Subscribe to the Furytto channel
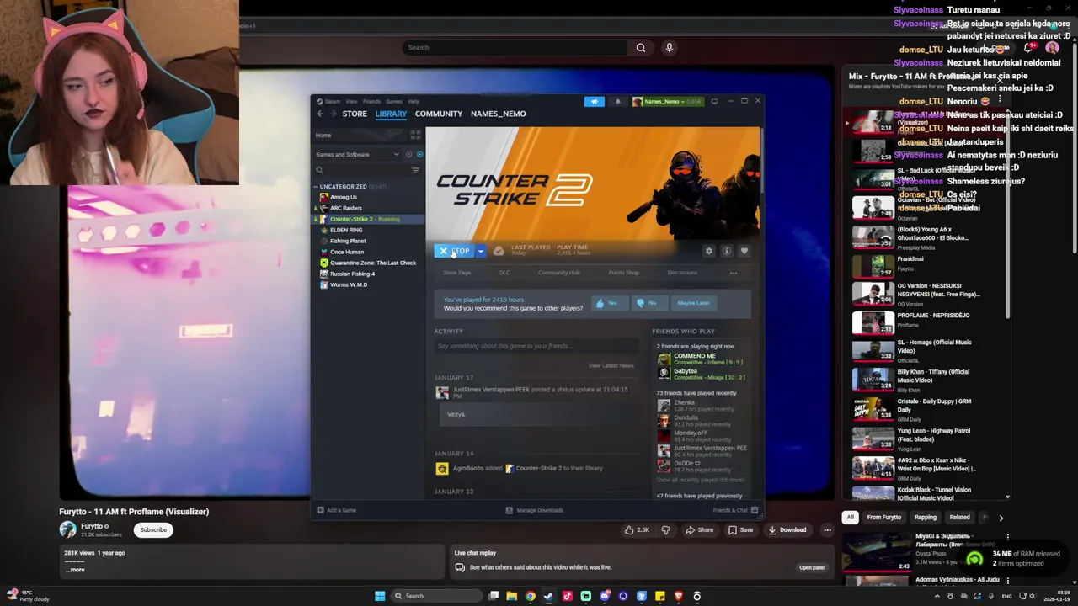Viewport: 1078px width, 606px height. point(153,530)
